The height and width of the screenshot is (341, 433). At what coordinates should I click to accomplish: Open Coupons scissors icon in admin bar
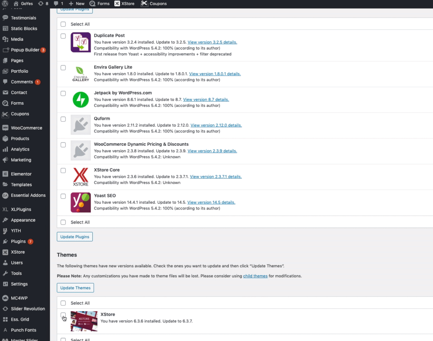pyautogui.click(x=144, y=3)
